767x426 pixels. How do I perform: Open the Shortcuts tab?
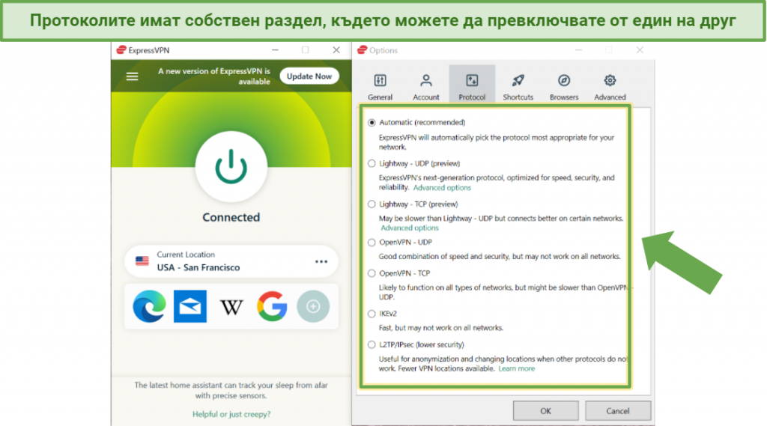518,87
